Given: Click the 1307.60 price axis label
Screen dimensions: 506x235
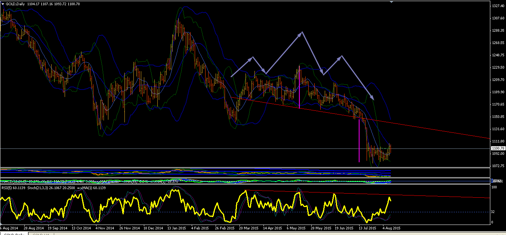Looking at the screenshot, I should (x=499, y=18).
